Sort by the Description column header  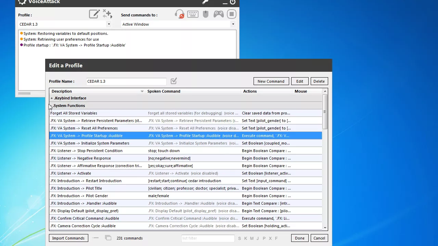point(62,91)
